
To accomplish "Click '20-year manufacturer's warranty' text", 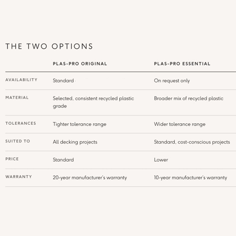I will 90,178.
